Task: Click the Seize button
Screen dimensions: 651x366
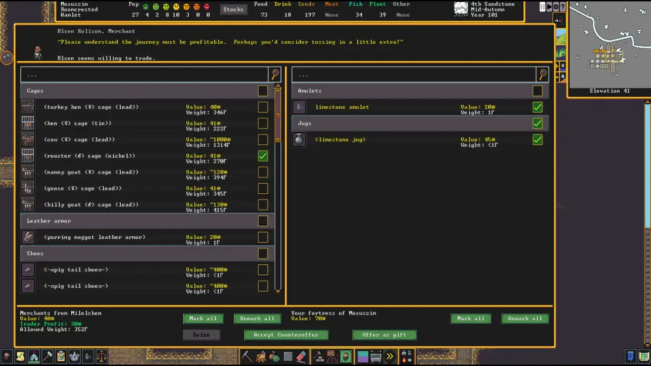Action: [202, 334]
